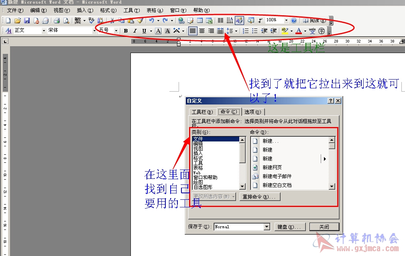
Task: Open Print Preview
Action: [66, 20]
